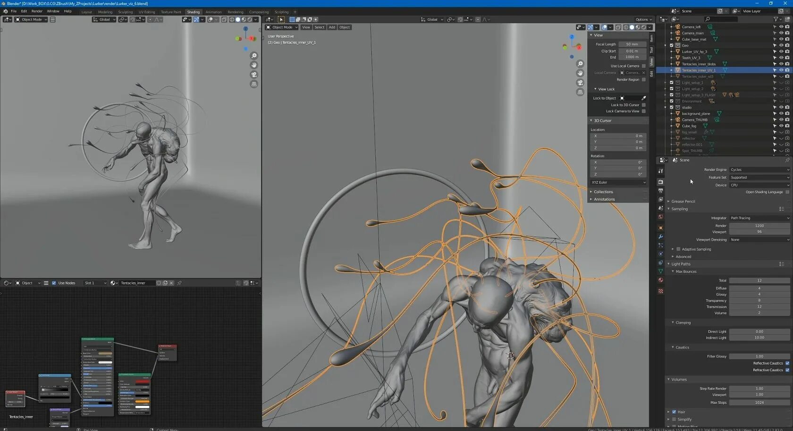
Task: Click the Select menu in main viewport
Action: coord(319,27)
